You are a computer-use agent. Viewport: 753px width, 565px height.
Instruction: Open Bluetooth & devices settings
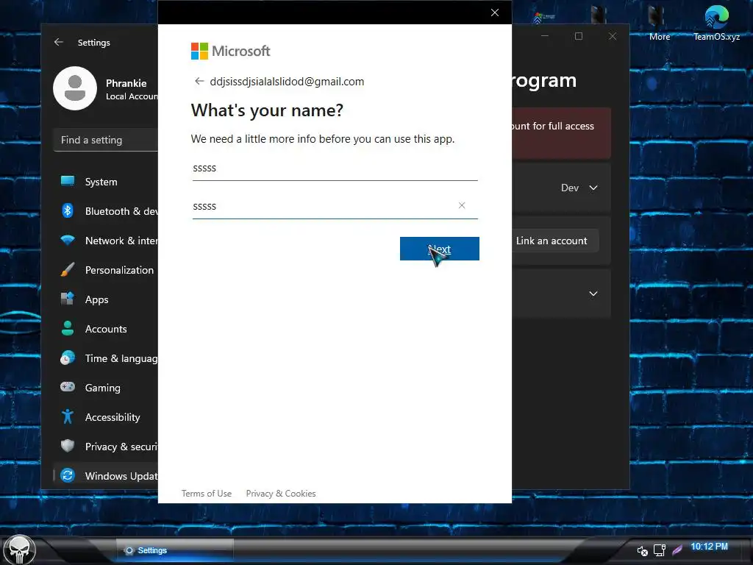click(106, 211)
